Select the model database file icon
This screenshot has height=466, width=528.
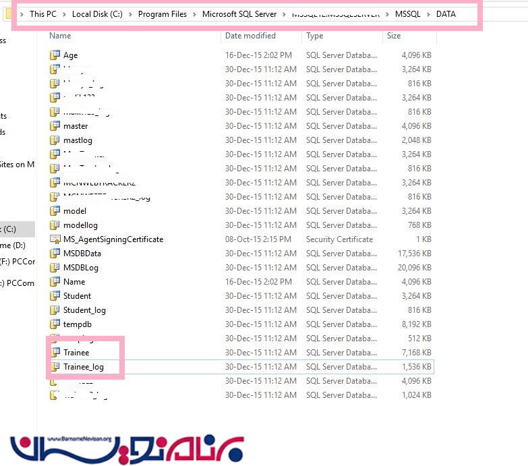click(55, 211)
